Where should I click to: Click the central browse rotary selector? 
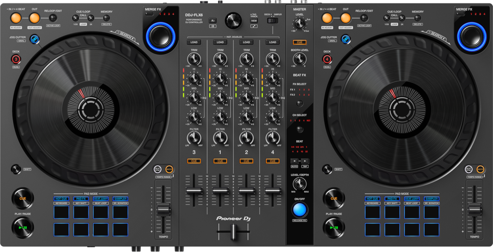coord(233,20)
